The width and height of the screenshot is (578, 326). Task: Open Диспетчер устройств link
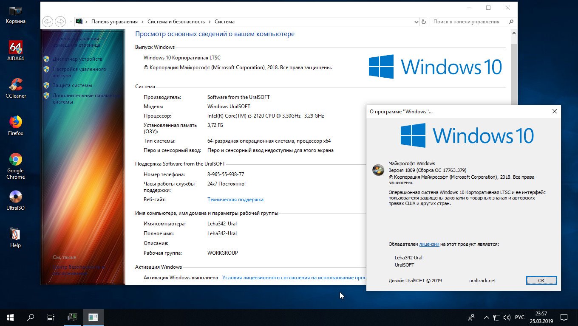tap(77, 59)
